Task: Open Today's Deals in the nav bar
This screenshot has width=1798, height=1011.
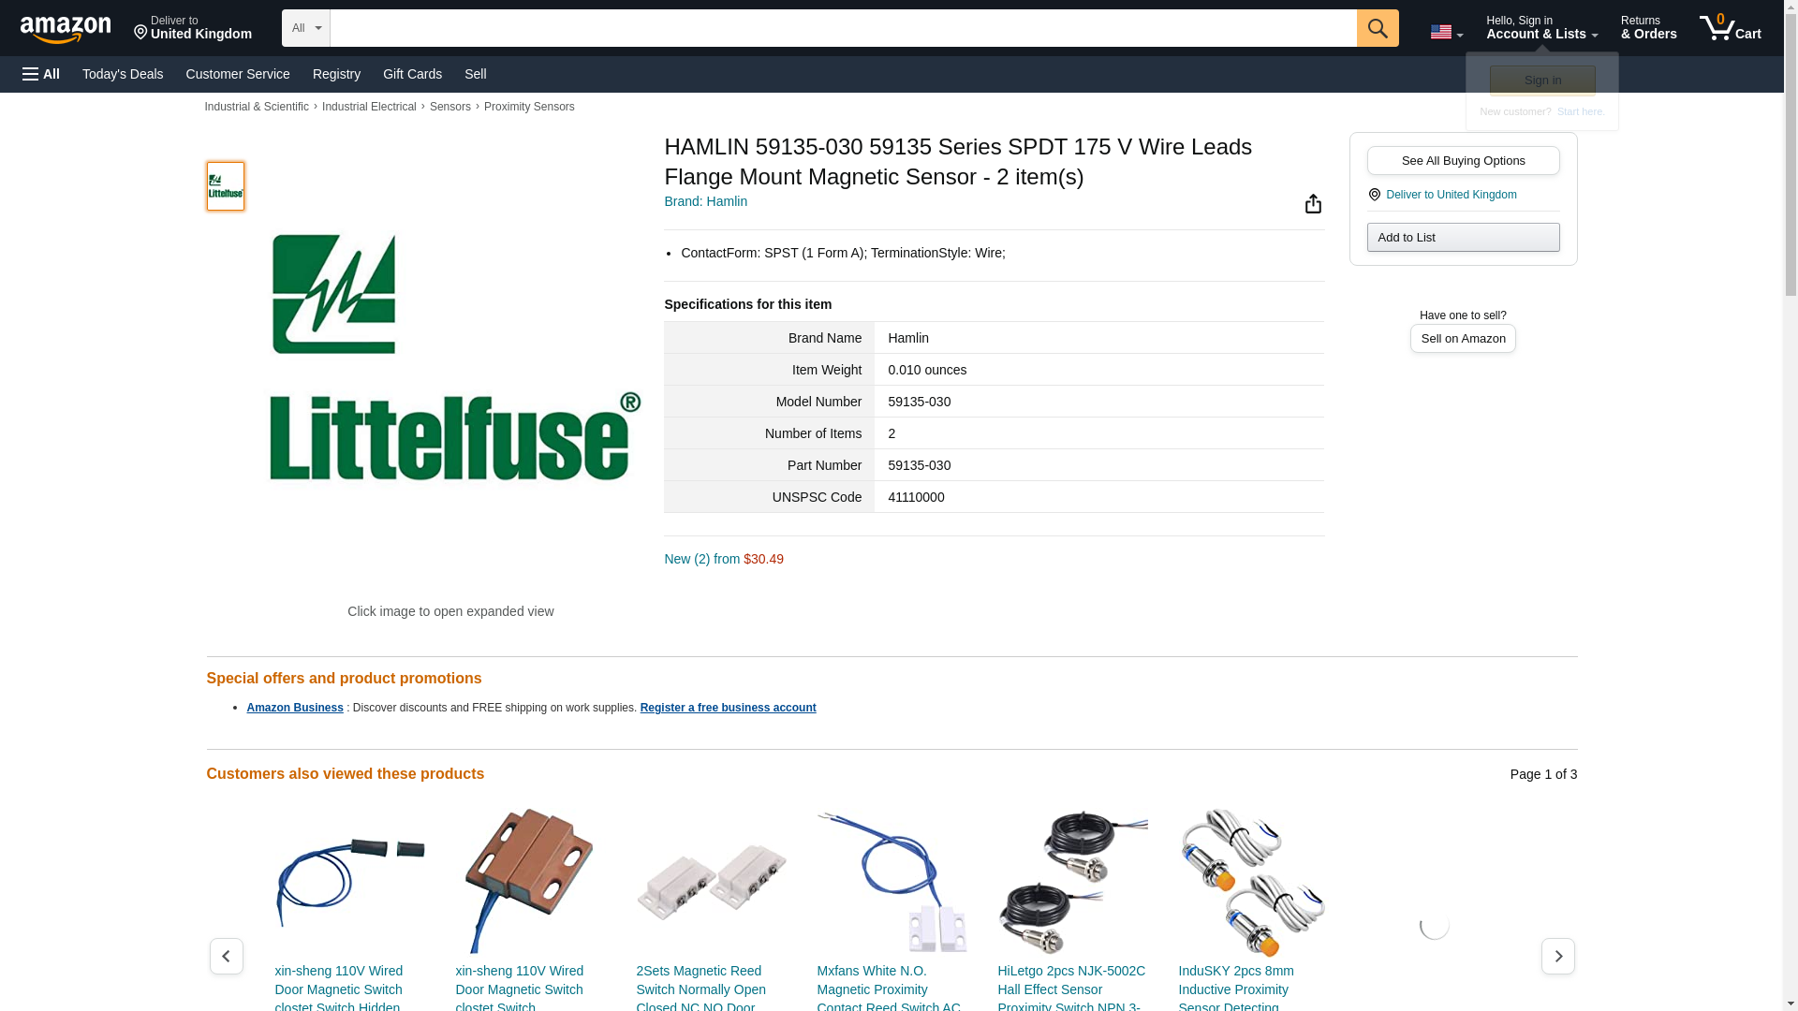Action: 123,74
